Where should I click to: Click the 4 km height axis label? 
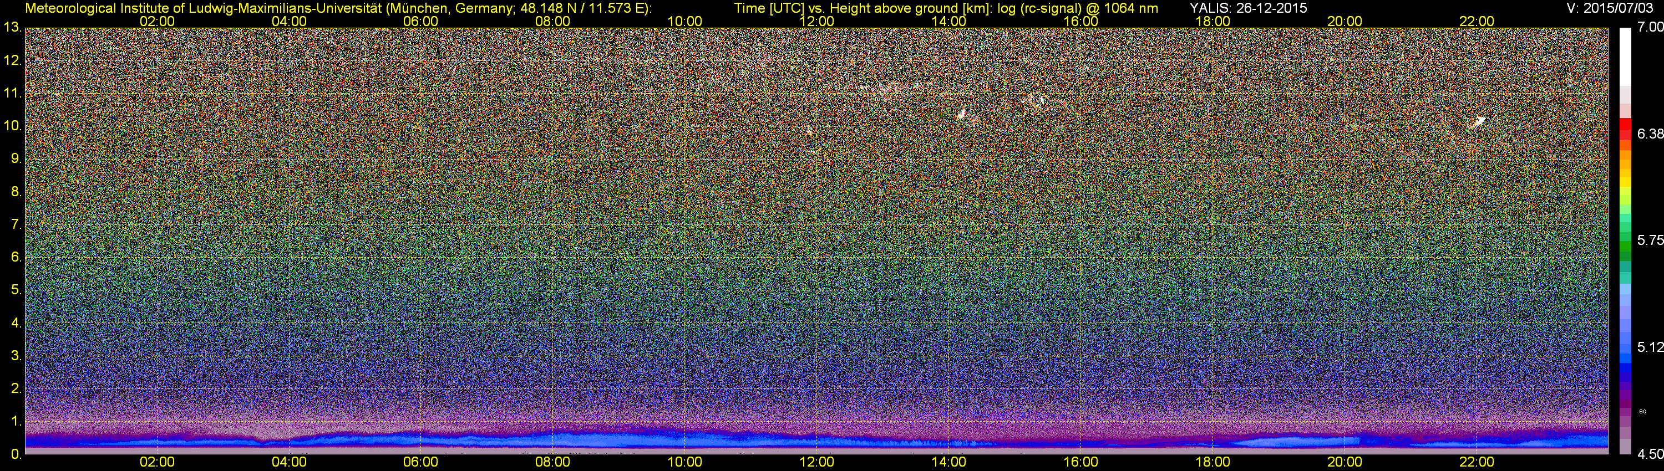[x=16, y=322]
